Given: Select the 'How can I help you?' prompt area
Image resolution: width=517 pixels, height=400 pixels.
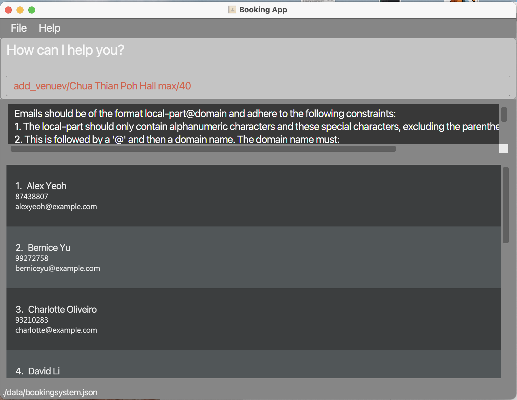Looking at the screenshot, I should pyautogui.click(x=65, y=50).
